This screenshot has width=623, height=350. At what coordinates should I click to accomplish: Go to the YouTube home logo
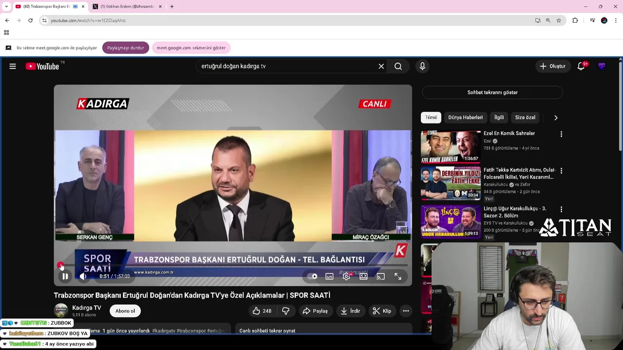coord(42,66)
